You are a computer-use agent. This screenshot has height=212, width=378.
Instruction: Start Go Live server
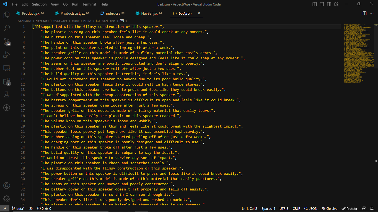tap(330, 209)
